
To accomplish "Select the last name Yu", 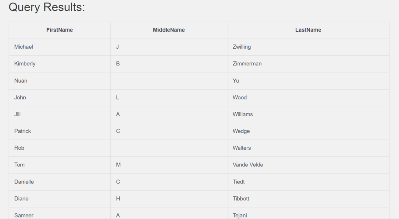I will 236,81.
